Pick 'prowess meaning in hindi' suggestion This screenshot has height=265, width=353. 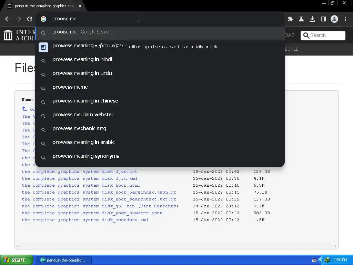[160, 61]
